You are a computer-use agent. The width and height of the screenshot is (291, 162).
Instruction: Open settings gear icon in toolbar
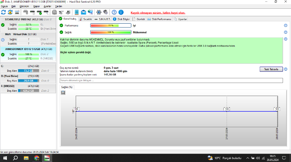click(x=99, y=12)
